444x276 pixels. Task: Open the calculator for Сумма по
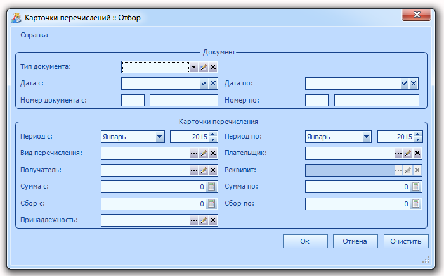[415, 187]
